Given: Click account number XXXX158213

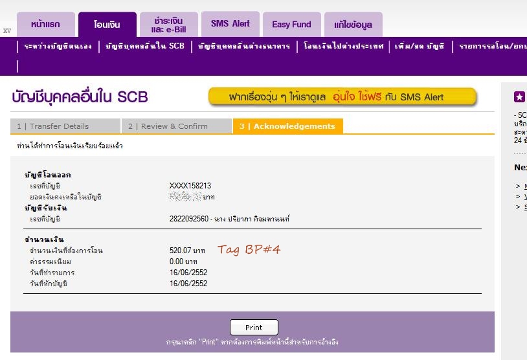Looking at the screenshot, I should (190, 186).
